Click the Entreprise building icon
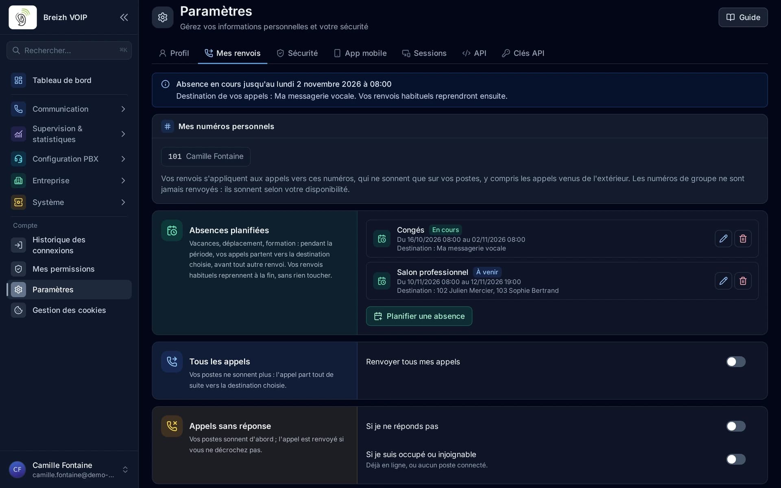 pos(18,181)
